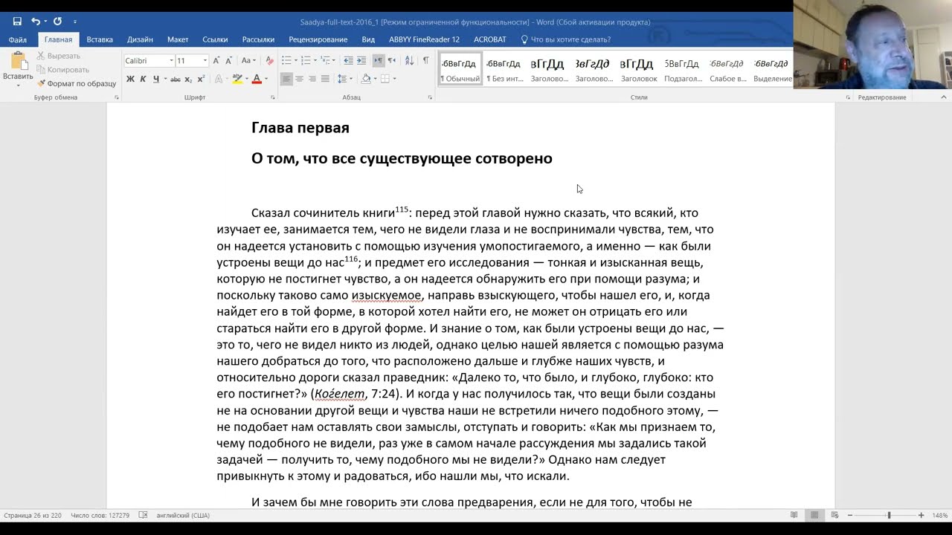Switch to the Макет tab
This screenshot has height=535, width=952.
pos(178,39)
